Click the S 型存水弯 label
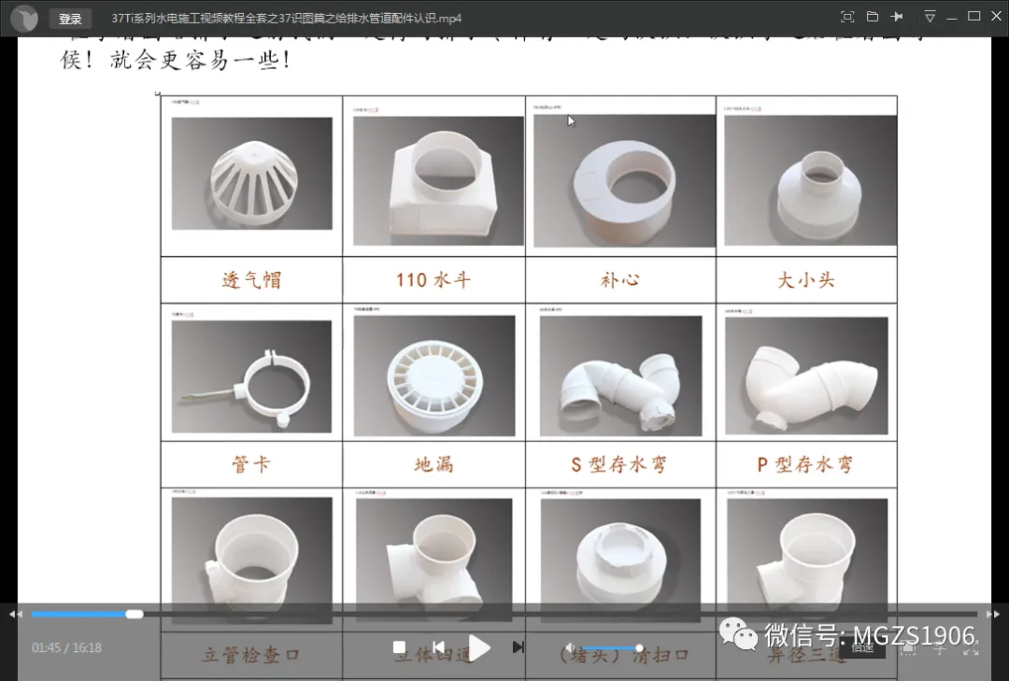This screenshot has height=681, width=1009. 619,464
